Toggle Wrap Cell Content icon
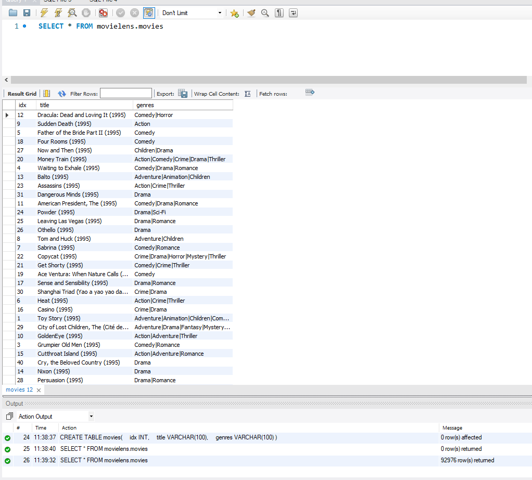532x480 pixels. (248, 94)
